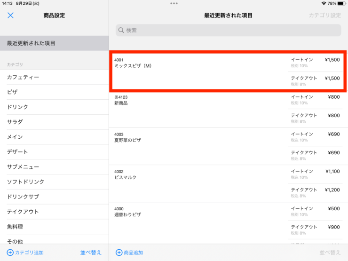Open the 魚料理 category
The width and height of the screenshot is (348, 261).
pyautogui.click(x=55, y=227)
